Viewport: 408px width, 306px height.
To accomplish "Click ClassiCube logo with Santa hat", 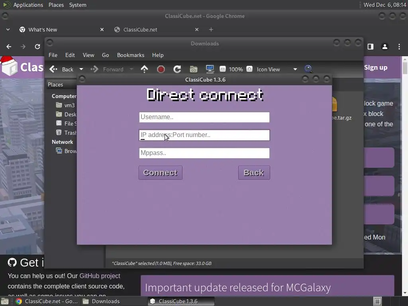I will 22,66.
